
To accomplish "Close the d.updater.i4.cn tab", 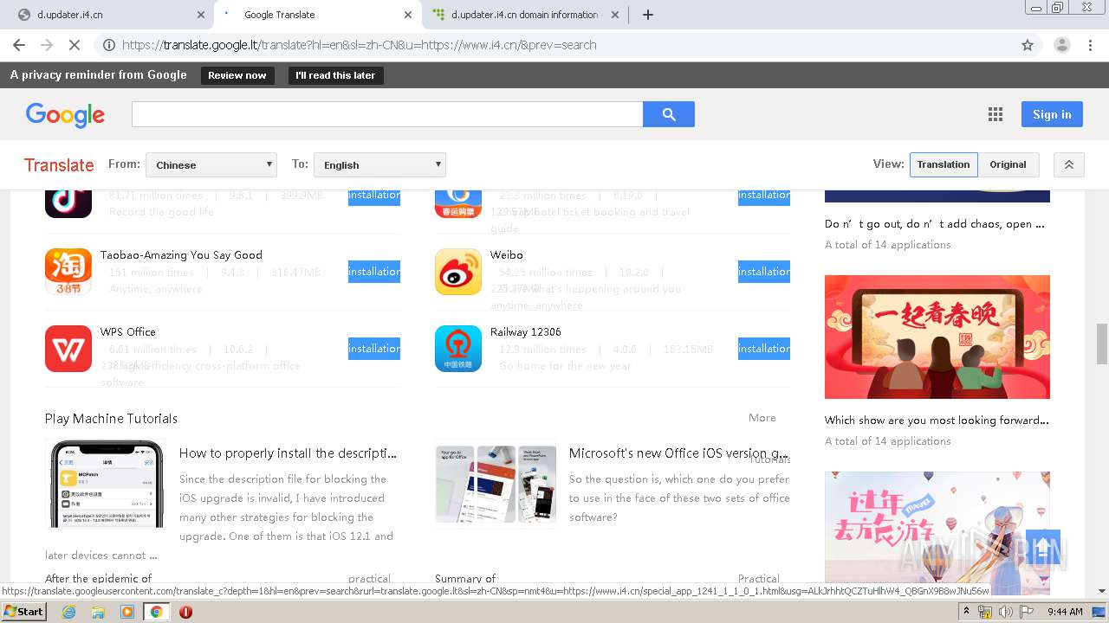I will (x=201, y=15).
